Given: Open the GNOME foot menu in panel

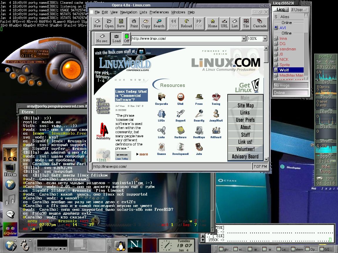Looking at the screenshot, I should (25, 245).
